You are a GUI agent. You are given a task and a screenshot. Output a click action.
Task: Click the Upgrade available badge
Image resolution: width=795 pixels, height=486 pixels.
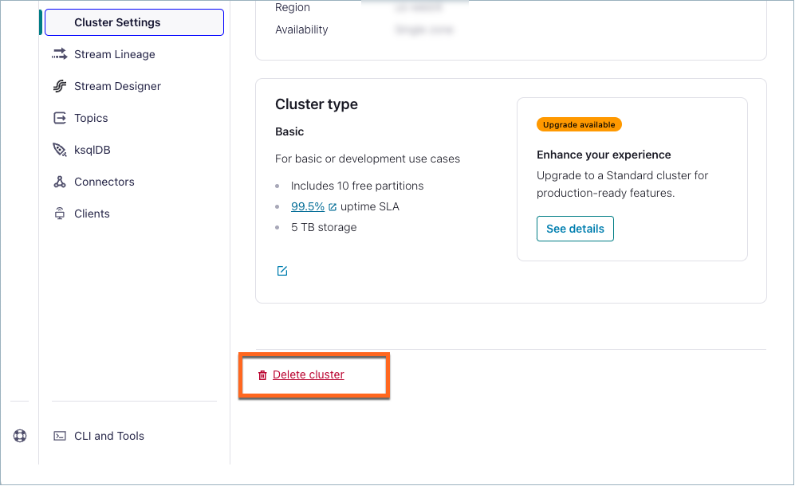tap(579, 124)
